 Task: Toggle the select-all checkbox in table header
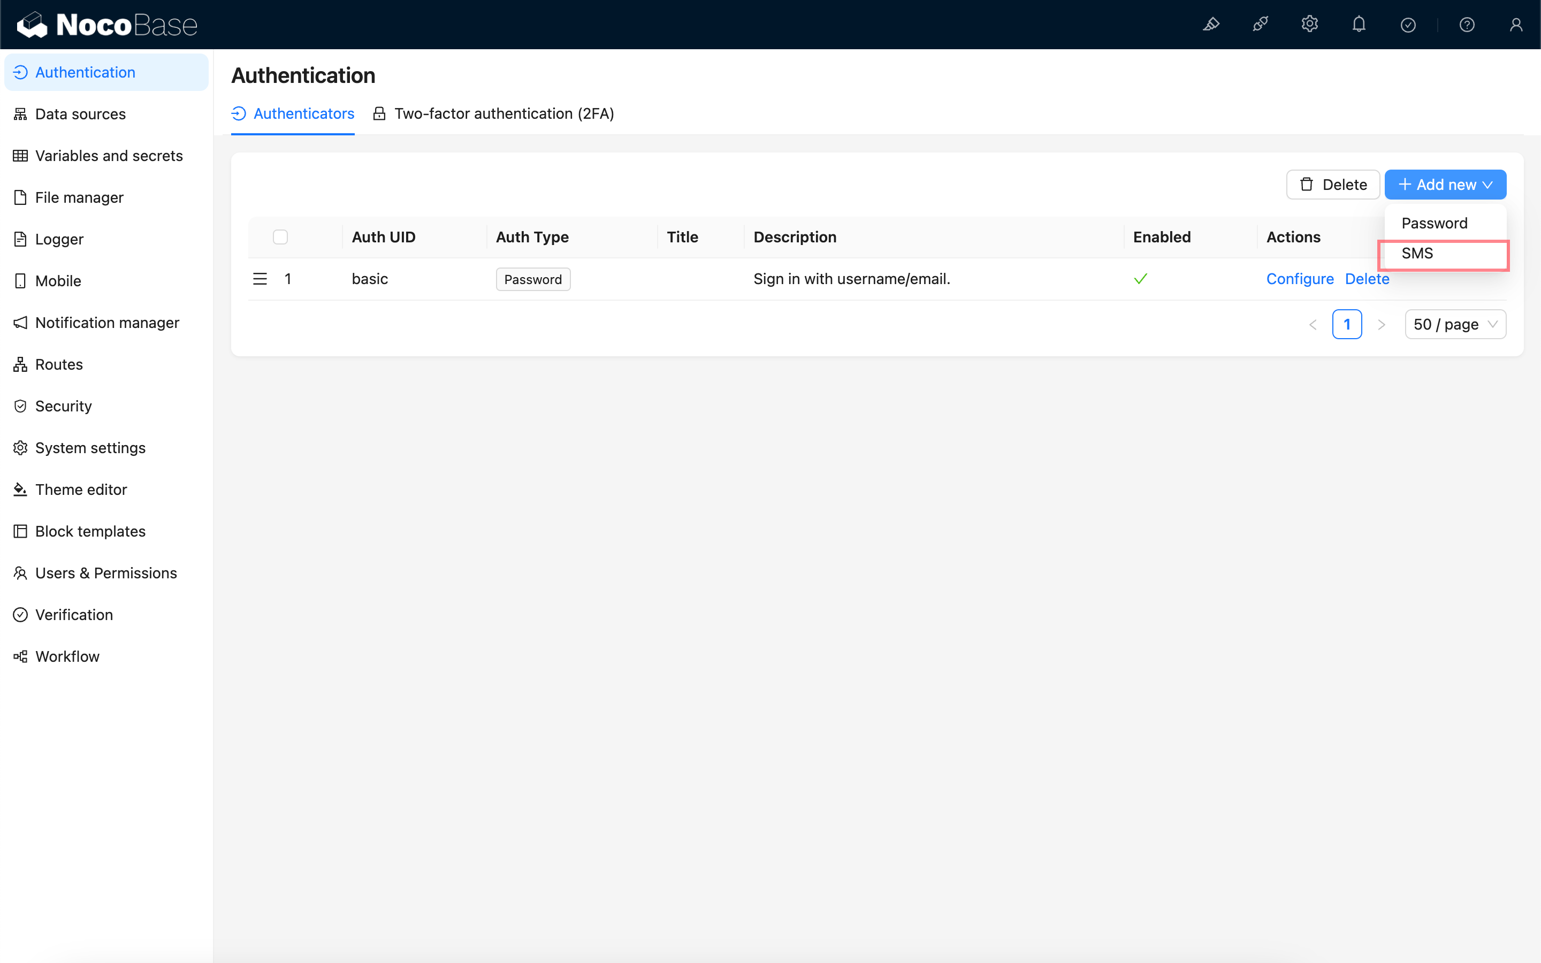pyautogui.click(x=280, y=237)
